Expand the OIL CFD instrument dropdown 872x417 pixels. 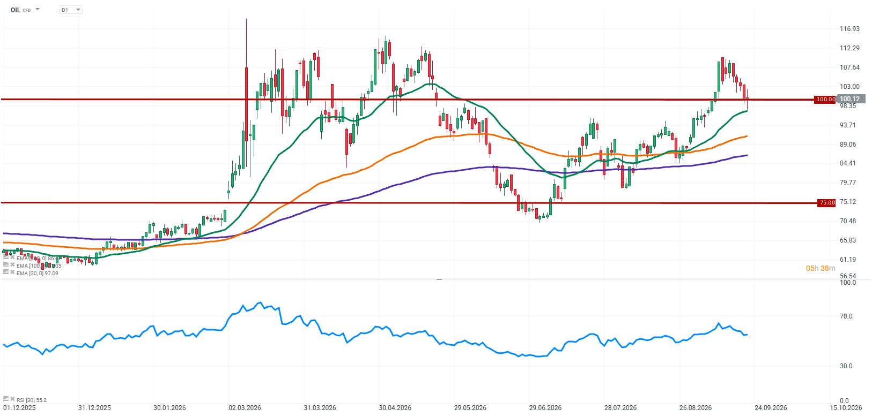38,10
